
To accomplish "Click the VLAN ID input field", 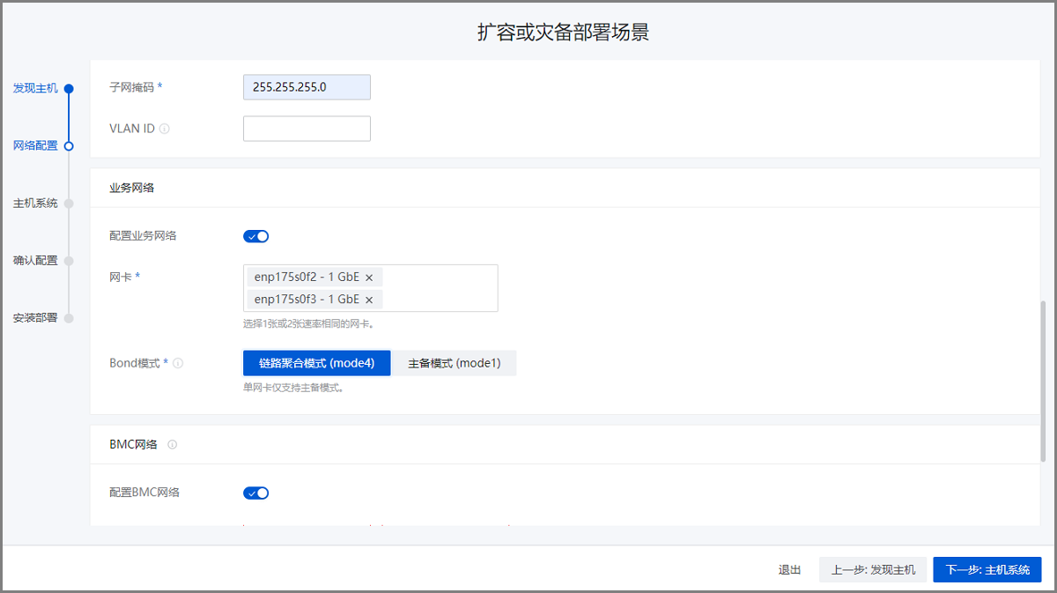I will tap(307, 129).
